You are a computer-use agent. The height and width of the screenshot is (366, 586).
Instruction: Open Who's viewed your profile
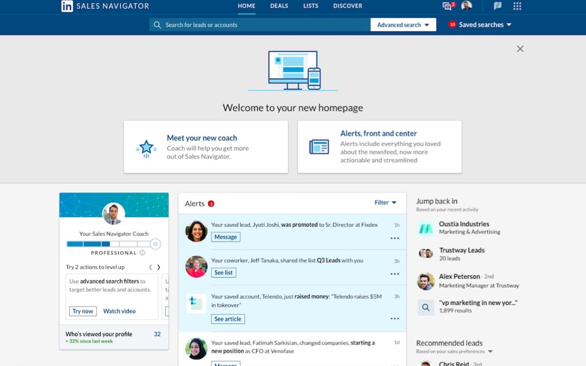pyautogui.click(x=99, y=334)
